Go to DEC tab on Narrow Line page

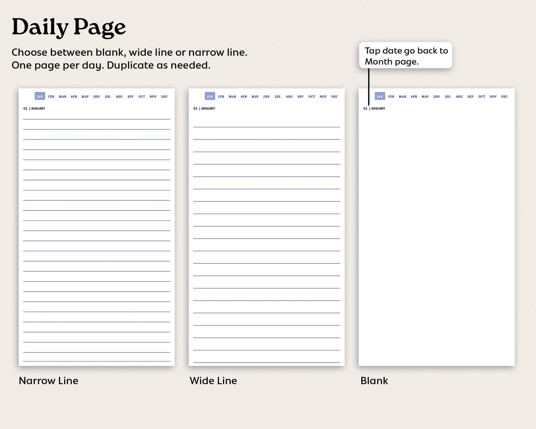[164, 96]
